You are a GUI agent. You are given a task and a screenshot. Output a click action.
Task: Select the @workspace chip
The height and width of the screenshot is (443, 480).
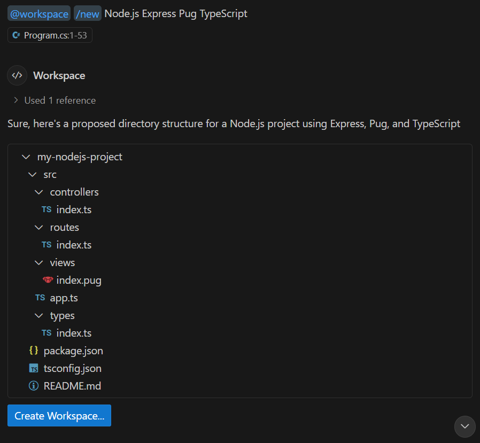pos(38,13)
